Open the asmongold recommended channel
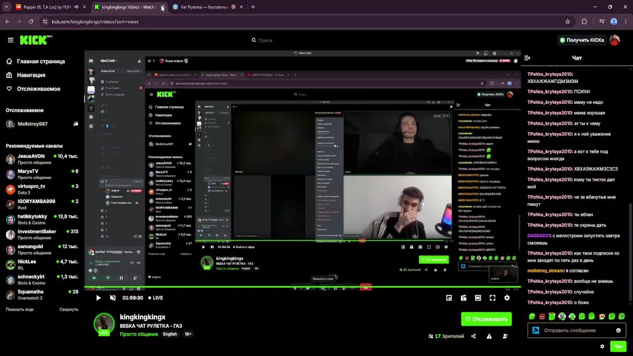Image resolution: width=633 pixels, height=356 pixels. point(42,250)
